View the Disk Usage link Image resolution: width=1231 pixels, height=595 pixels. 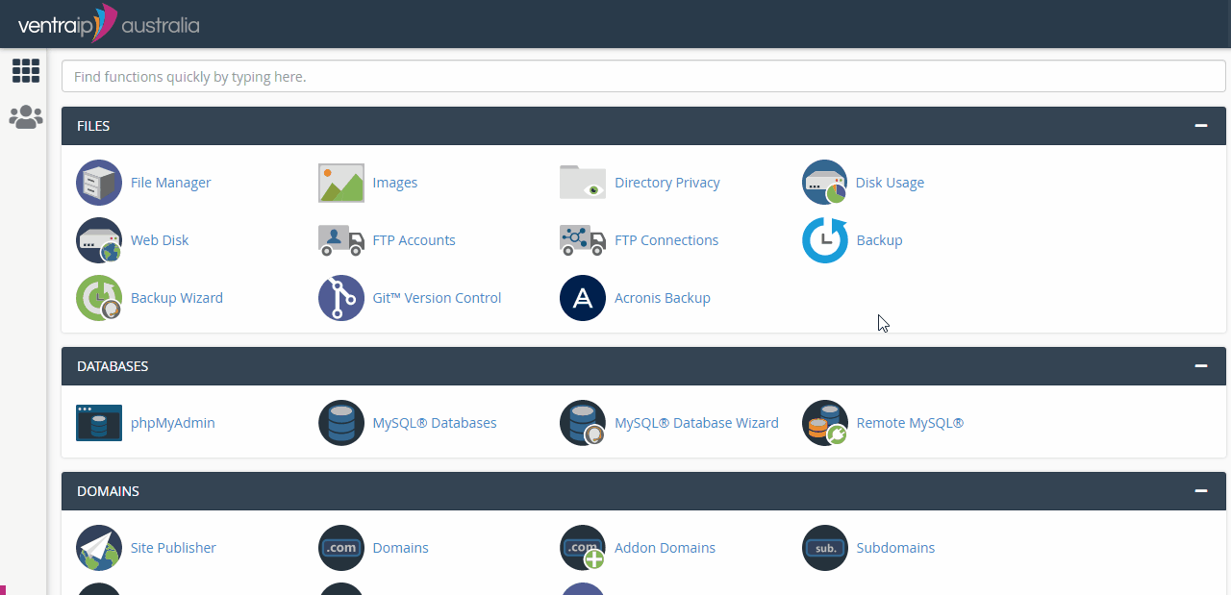click(x=890, y=183)
